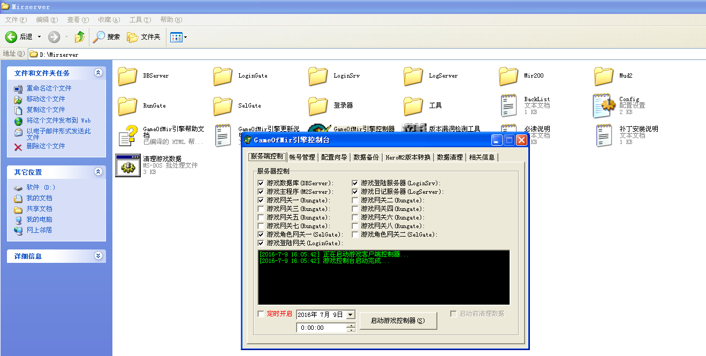Viewport: 706px width, 356px height.
Task: Click the 搜索 search toolbar icon
Action: 99,37
